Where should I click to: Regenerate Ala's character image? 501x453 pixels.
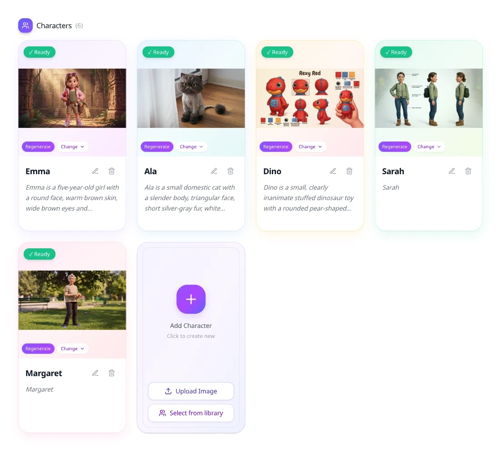tap(157, 147)
